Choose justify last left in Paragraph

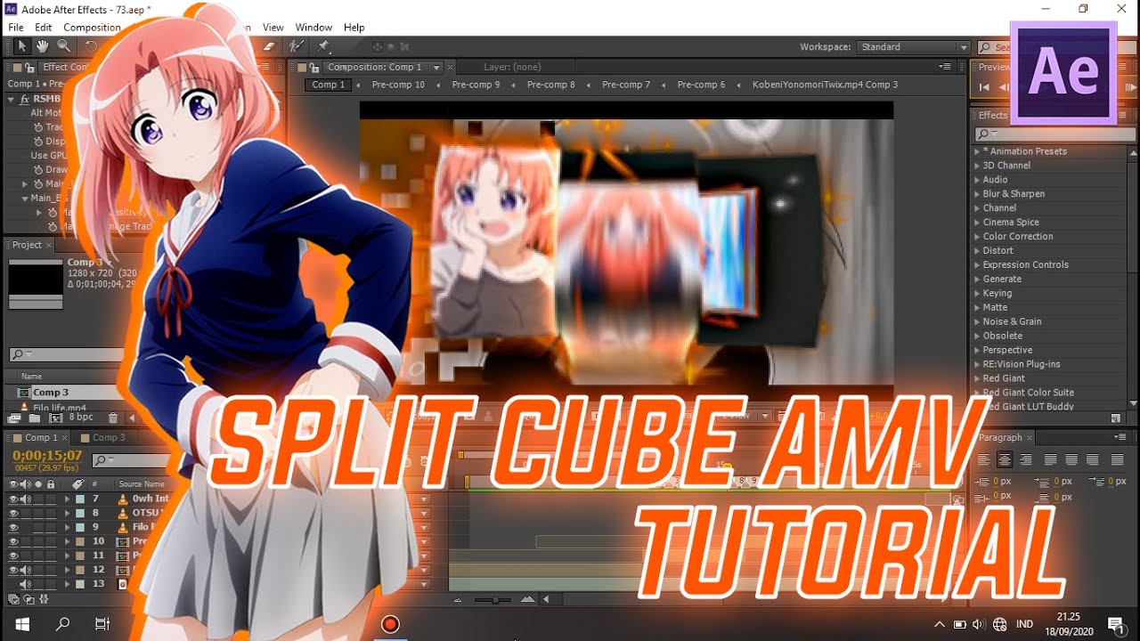[x=1051, y=460]
